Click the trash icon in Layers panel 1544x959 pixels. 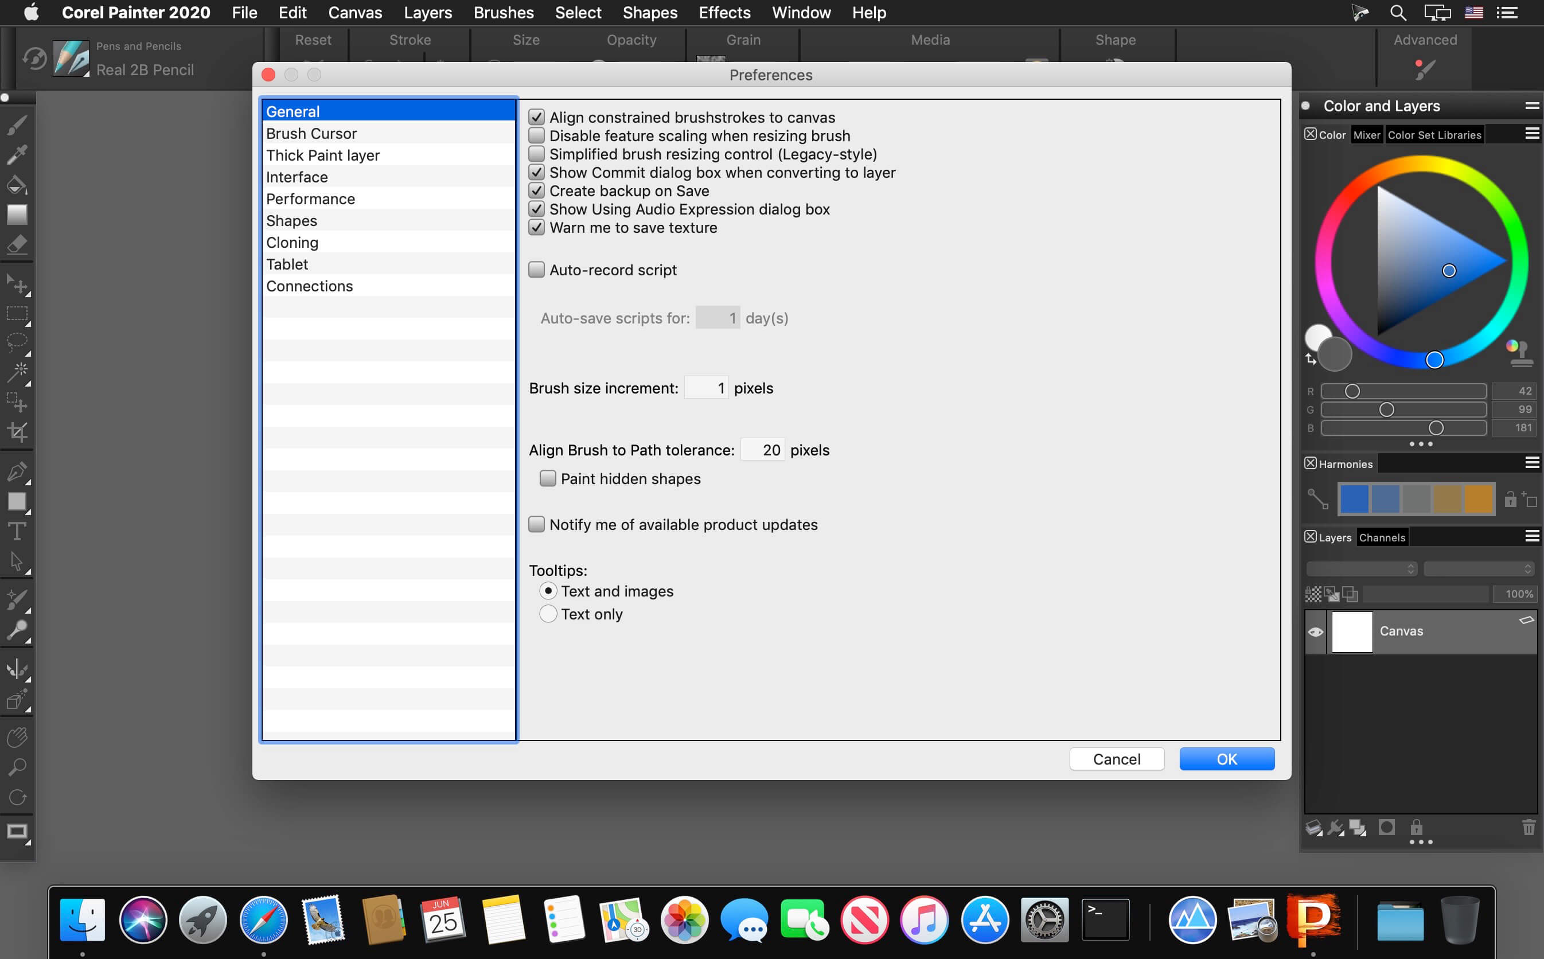pos(1528,828)
